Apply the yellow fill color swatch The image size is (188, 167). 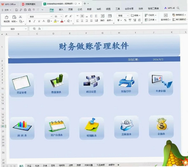(x=55, y=21)
